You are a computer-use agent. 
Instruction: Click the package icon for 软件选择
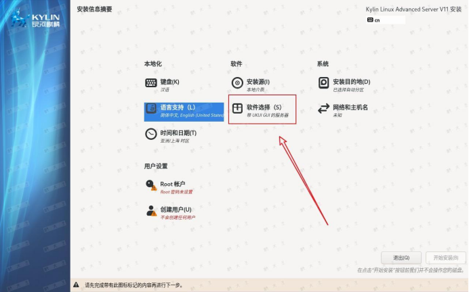(x=237, y=108)
